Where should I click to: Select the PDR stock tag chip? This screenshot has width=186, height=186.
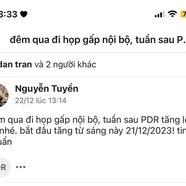coord(4,167)
